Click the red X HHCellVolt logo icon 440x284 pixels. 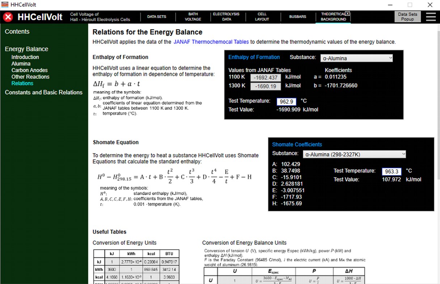coord(8,16)
